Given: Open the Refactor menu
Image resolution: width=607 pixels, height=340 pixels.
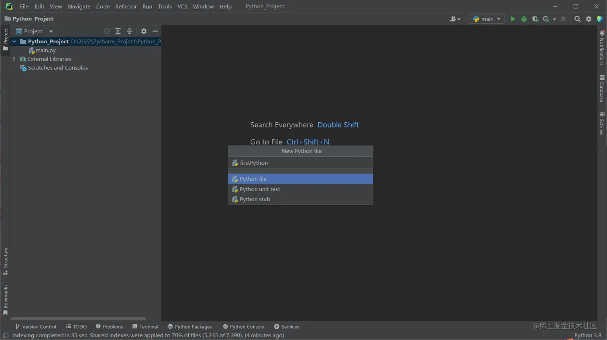Looking at the screenshot, I should (126, 6).
